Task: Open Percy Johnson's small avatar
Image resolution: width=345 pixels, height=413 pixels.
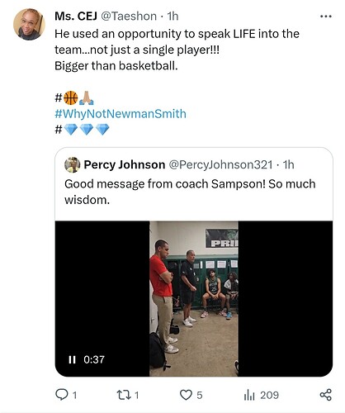Action: click(x=72, y=164)
